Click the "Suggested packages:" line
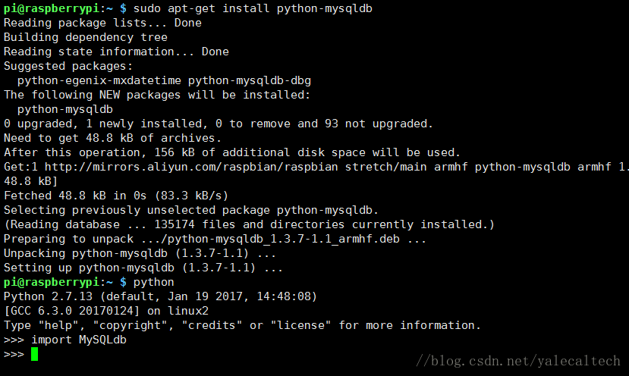The image size is (629, 376). [68, 66]
